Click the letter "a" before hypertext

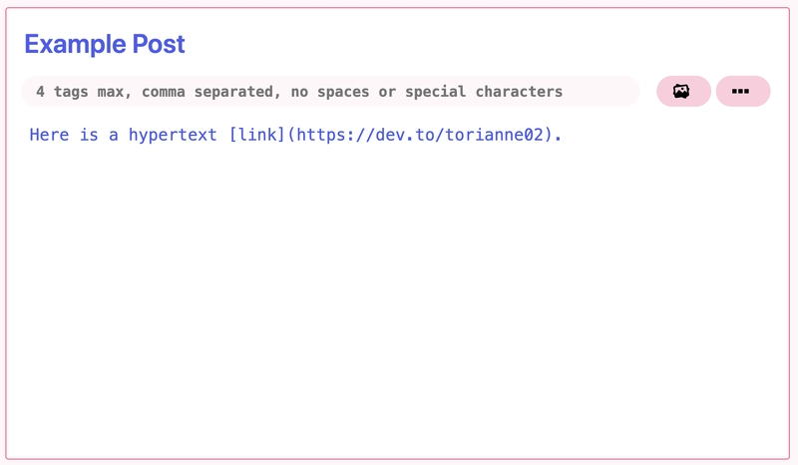pyautogui.click(x=113, y=136)
